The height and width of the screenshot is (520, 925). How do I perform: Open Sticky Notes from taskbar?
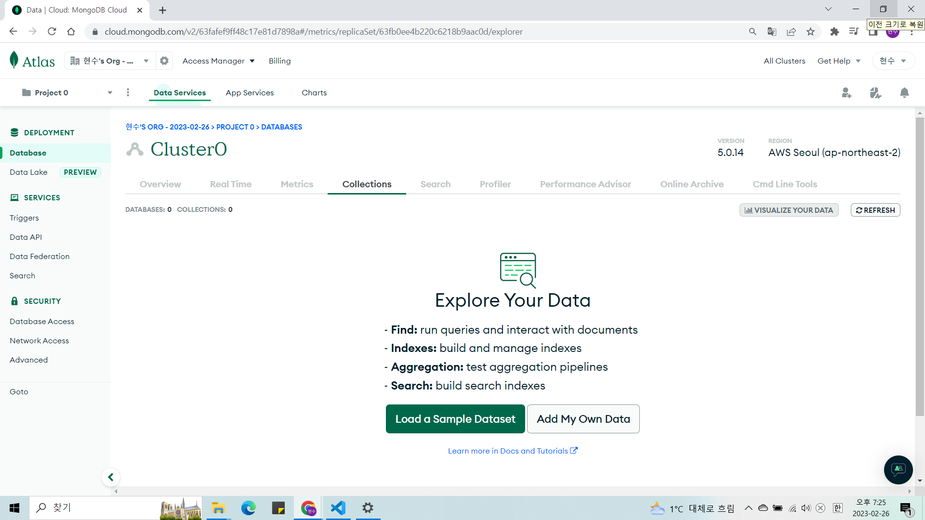coord(278,508)
